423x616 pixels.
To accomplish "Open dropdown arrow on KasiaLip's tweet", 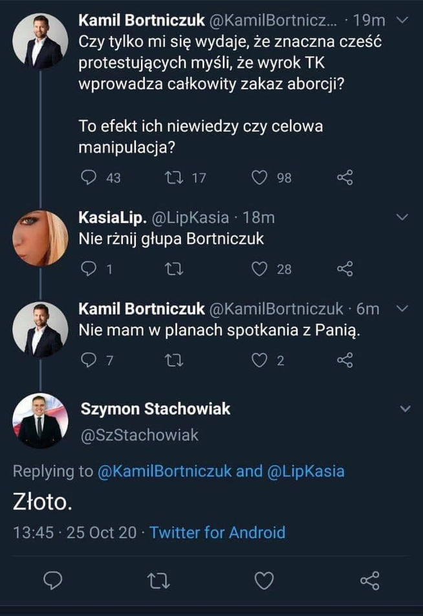I will [x=402, y=217].
